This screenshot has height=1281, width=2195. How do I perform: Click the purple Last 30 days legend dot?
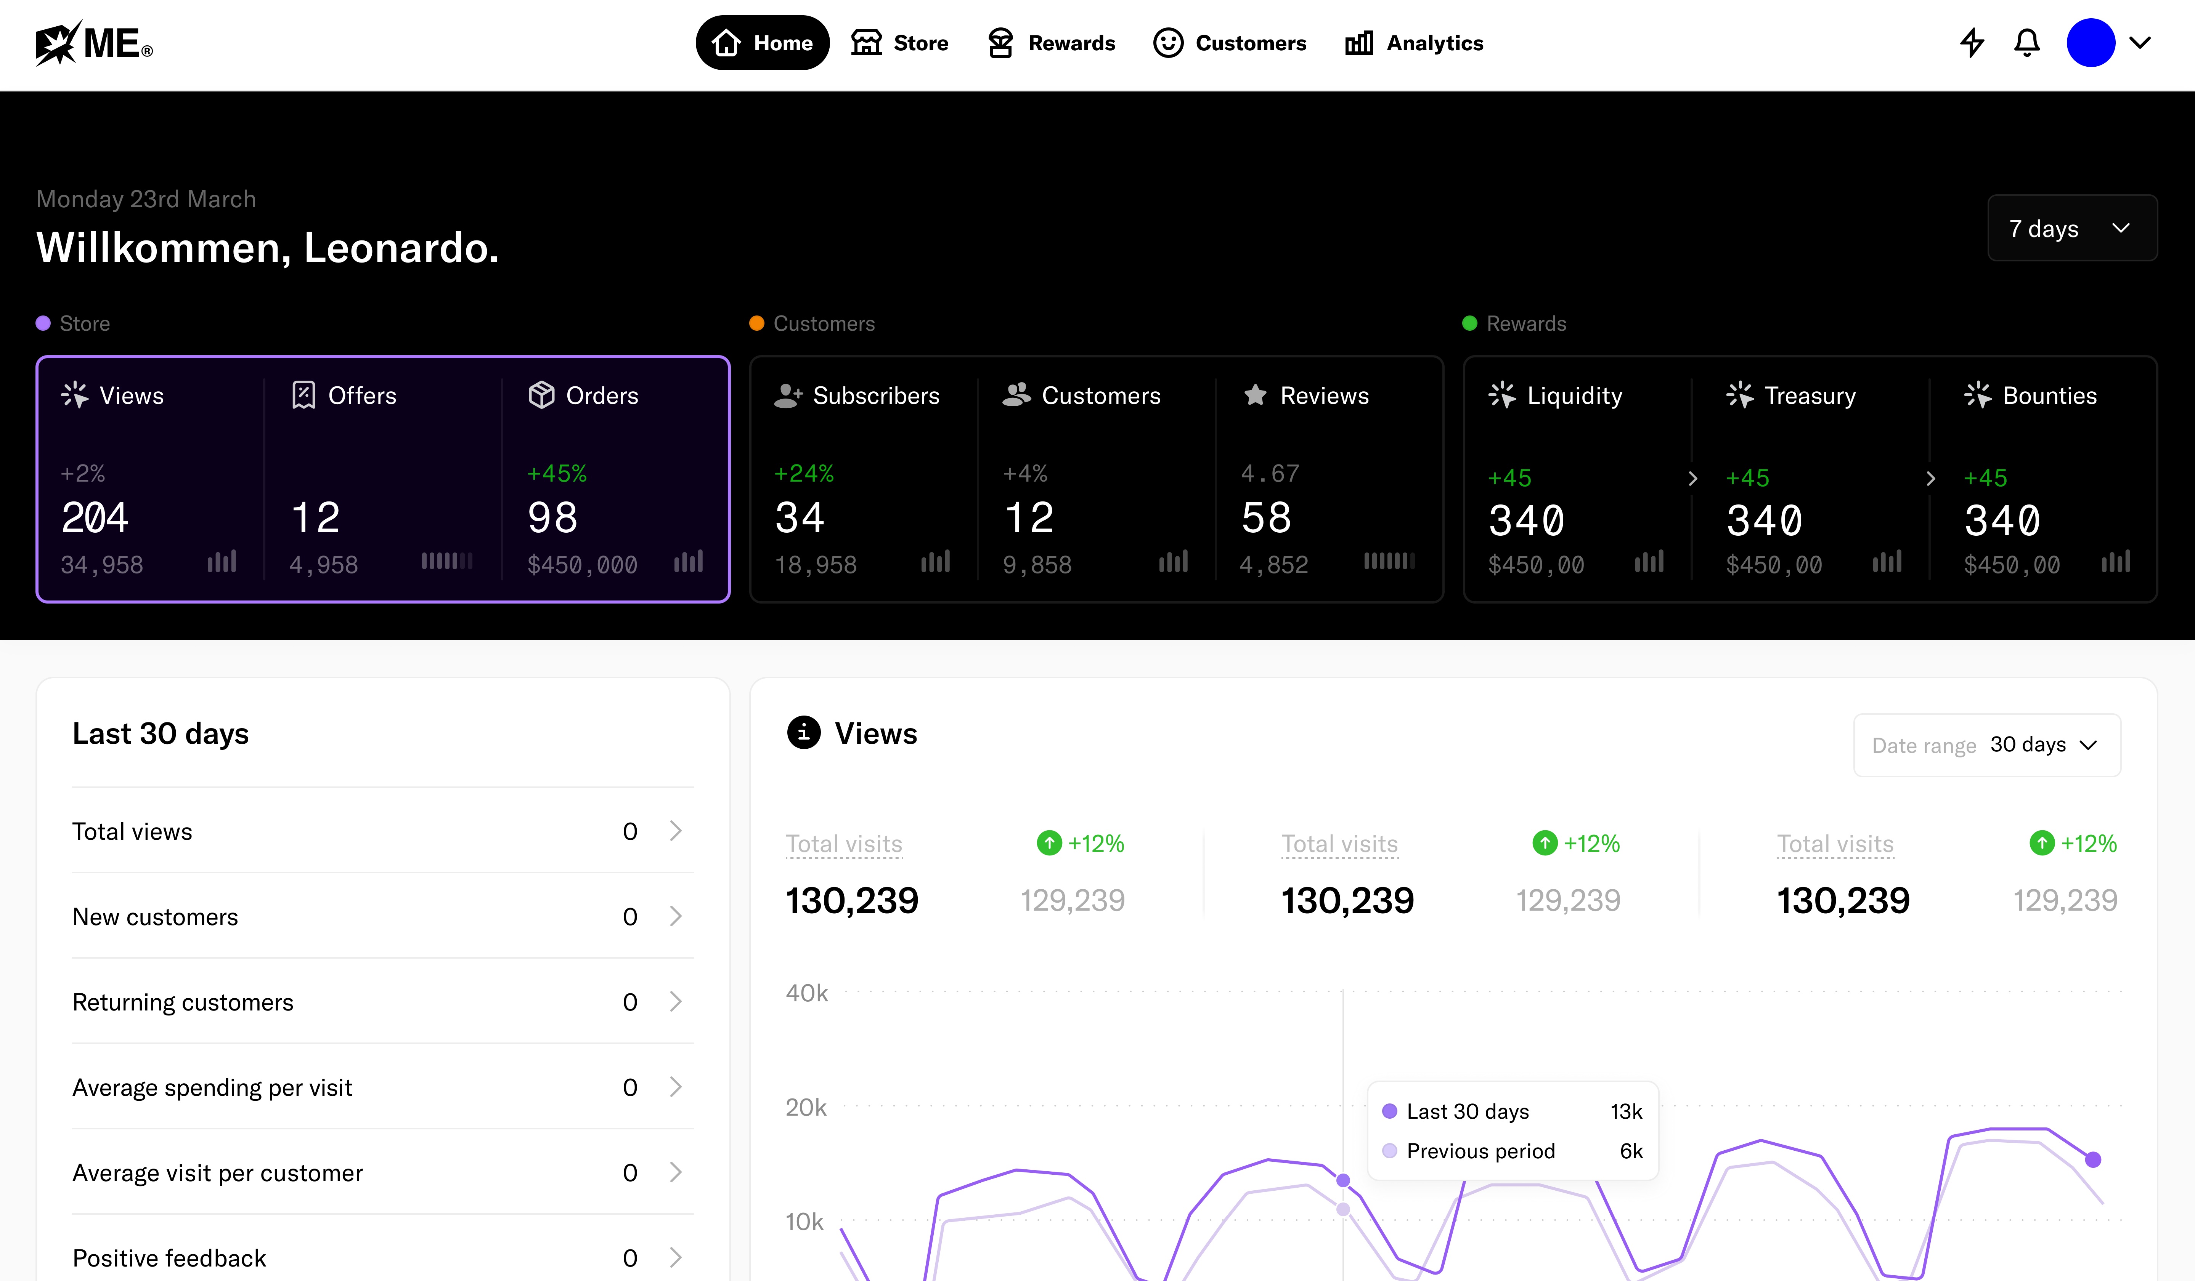point(1390,1111)
